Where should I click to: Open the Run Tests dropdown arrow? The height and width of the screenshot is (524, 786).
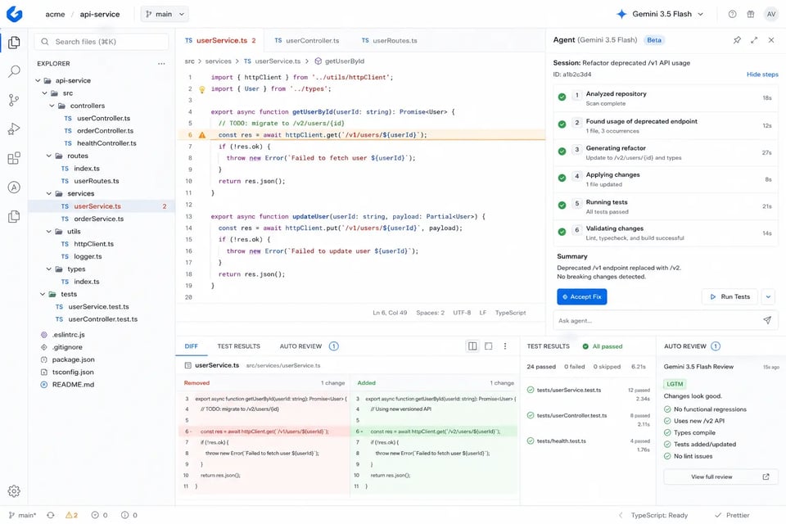[x=768, y=297]
